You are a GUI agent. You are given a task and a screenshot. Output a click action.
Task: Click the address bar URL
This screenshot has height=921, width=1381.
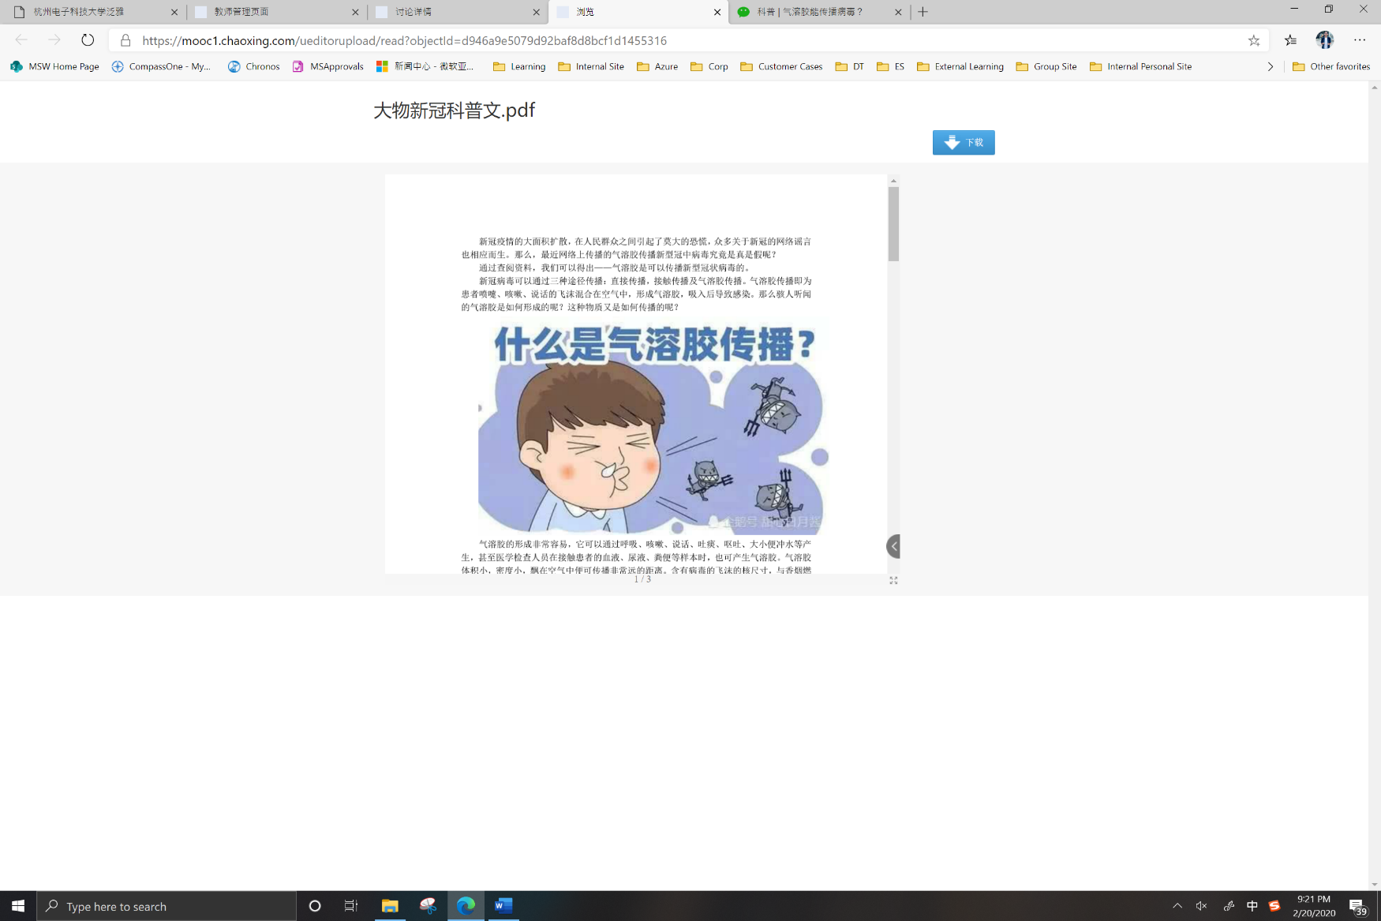coord(404,40)
